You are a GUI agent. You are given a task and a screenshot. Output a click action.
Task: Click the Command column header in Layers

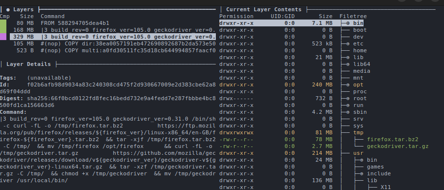pos(52,16)
